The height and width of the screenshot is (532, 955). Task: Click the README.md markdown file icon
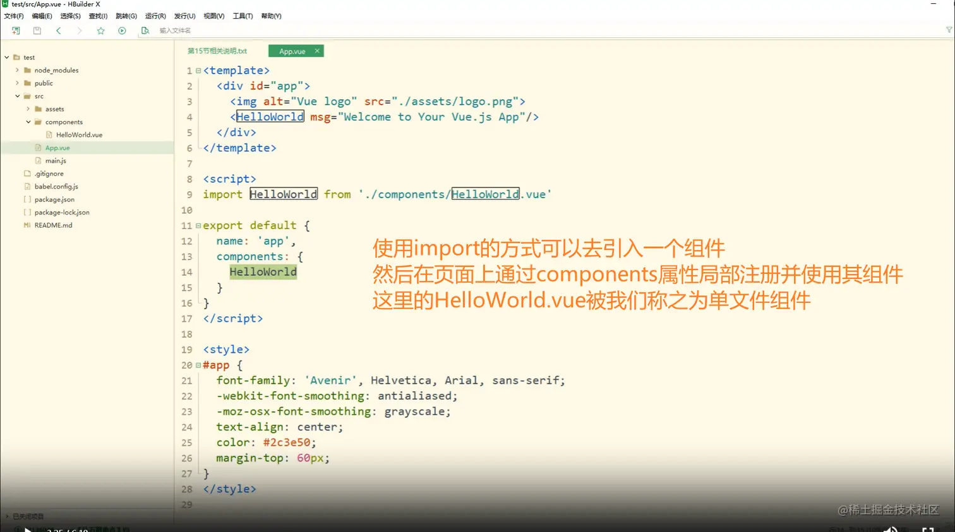27,225
